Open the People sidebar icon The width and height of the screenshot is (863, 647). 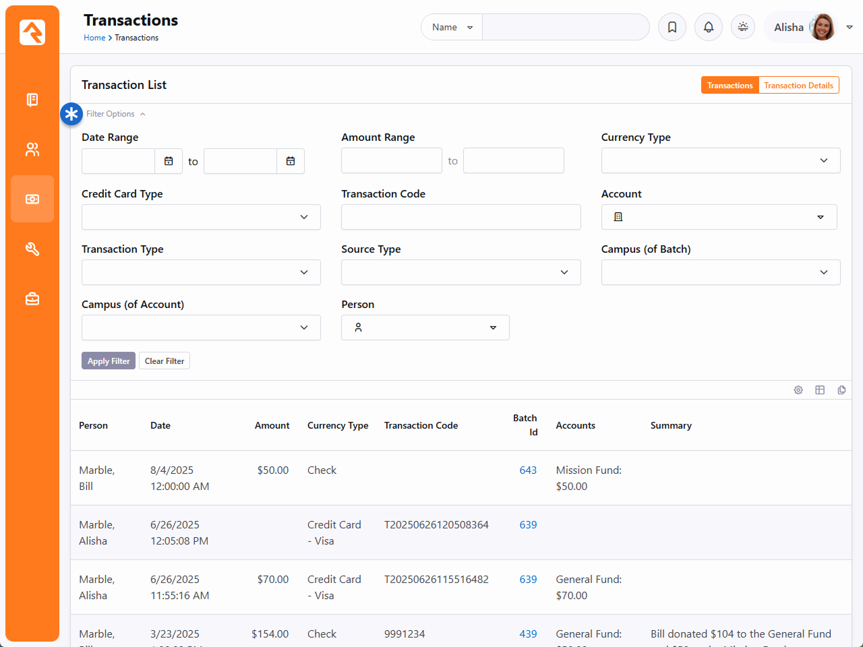[x=32, y=150]
